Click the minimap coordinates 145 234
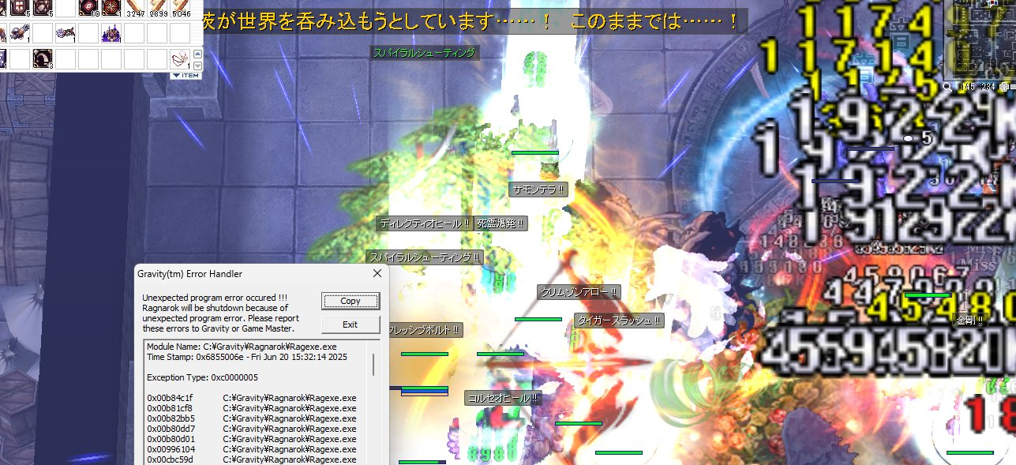Image resolution: width=1016 pixels, height=465 pixels. (977, 87)
